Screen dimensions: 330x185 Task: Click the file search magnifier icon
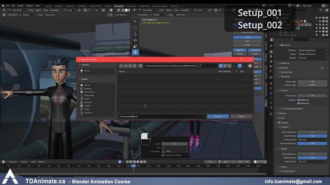(200, 66)
